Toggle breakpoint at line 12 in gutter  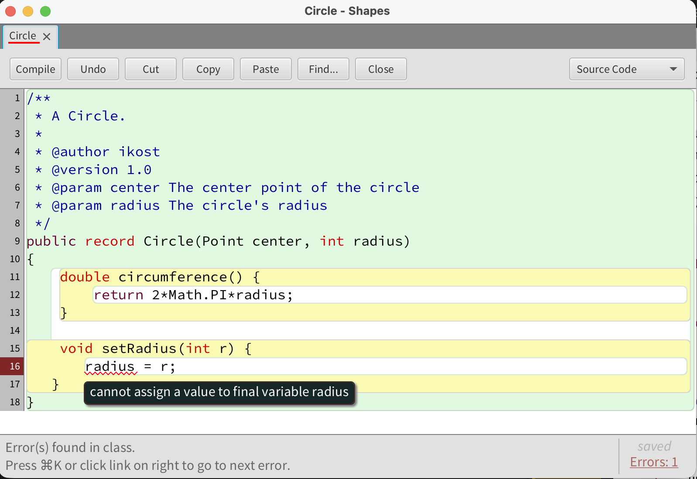click(x=12, y=295)
